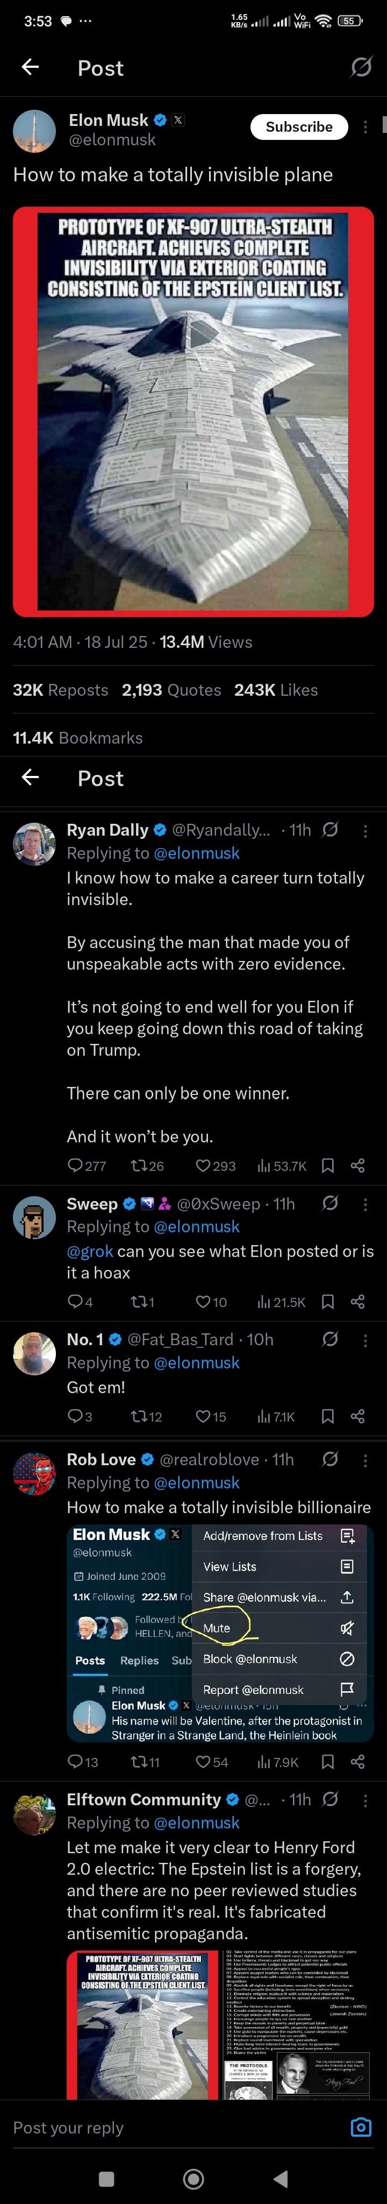387x2204 pixels.
Task: Bookmark Ryan Dally's reply
Action: coord(327,1165)
